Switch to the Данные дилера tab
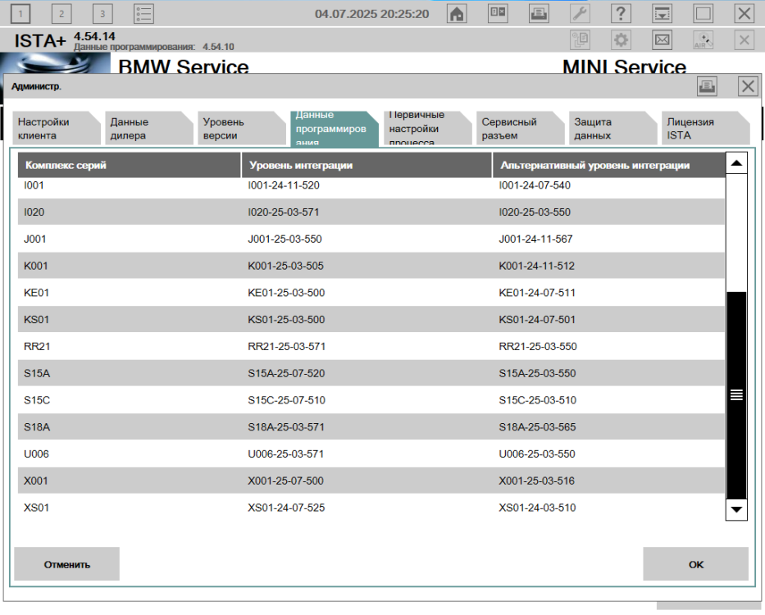Image resolution: width=765 pixels, height=615 pixels. [141, 129]
